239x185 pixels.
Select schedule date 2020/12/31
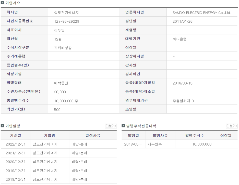pyautogui.click(x=16, y=162)
